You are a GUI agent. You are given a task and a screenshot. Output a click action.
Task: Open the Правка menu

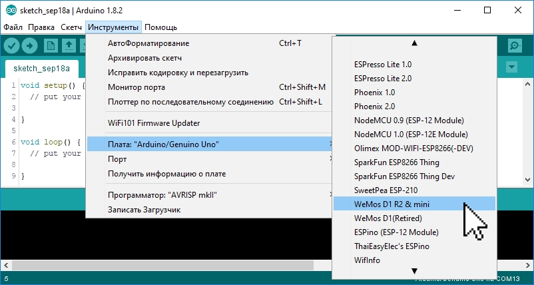coord(41,27)
